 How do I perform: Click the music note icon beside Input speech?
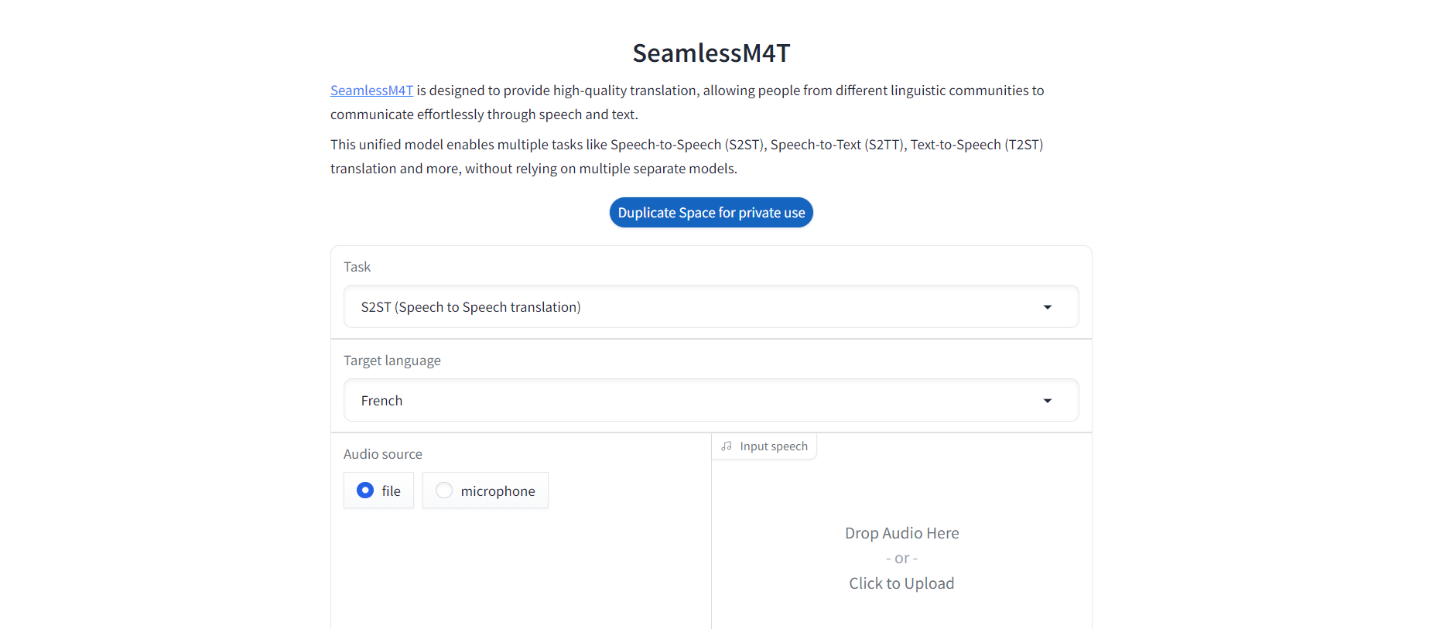tap(726, 446)
